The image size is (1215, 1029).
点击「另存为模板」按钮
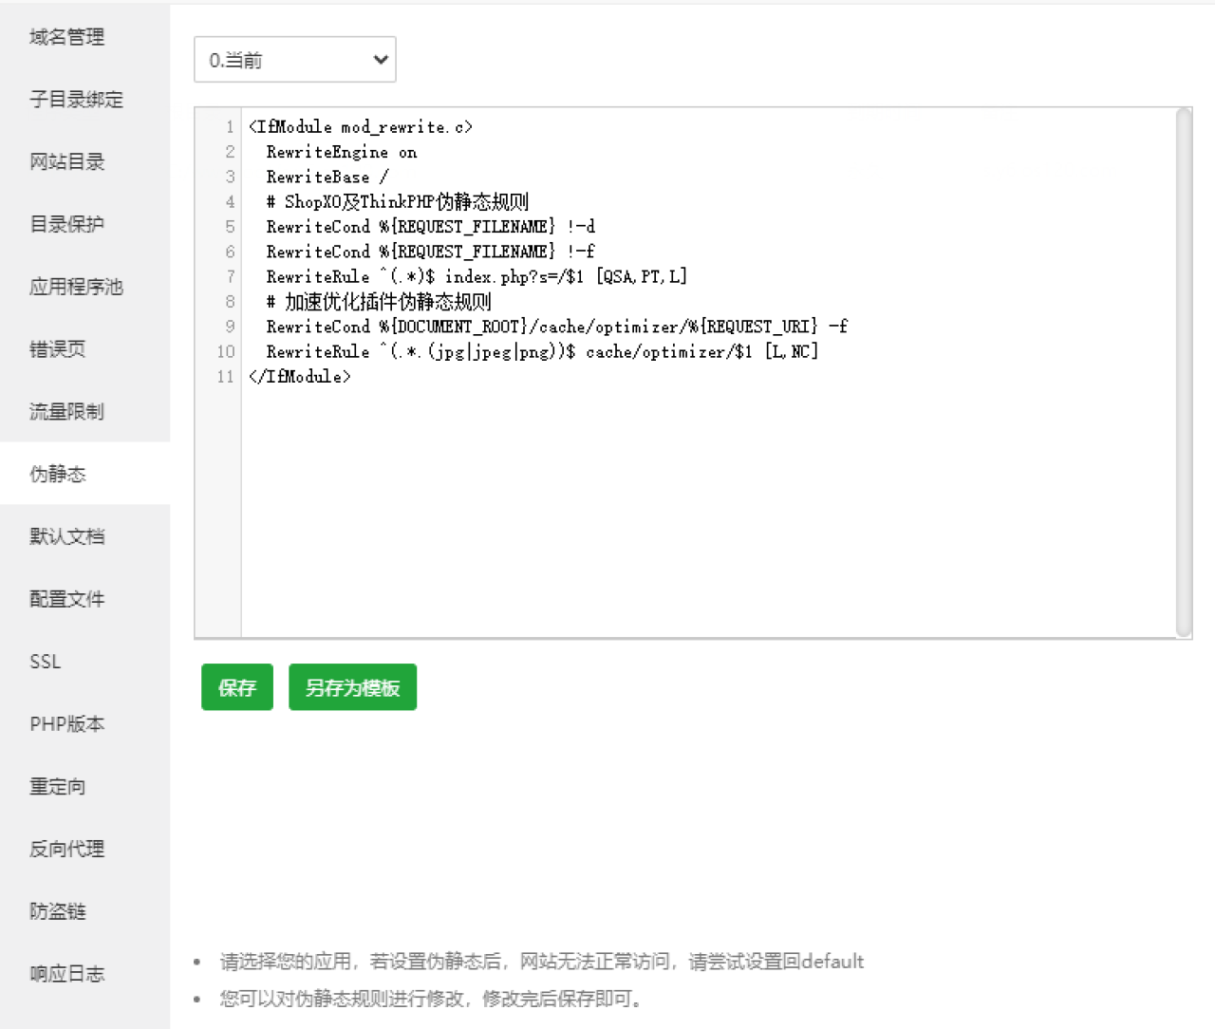click(352, 686)
